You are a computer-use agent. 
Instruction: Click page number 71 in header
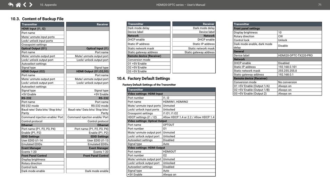tap(320, 5)
